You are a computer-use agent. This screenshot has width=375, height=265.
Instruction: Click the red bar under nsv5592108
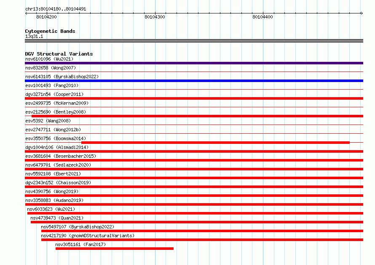pos(194,178)
